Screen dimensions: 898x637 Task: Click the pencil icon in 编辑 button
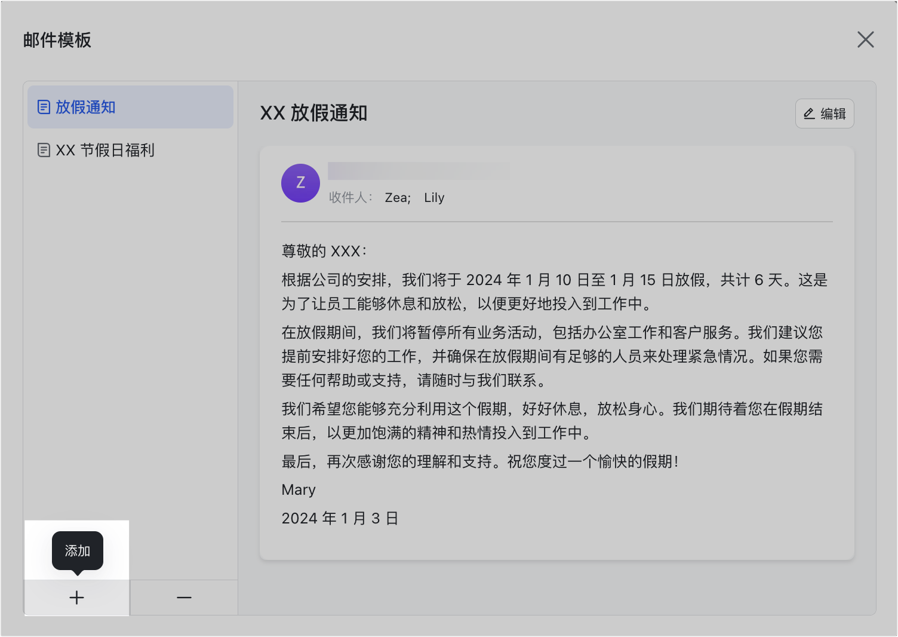pos(809,114)
